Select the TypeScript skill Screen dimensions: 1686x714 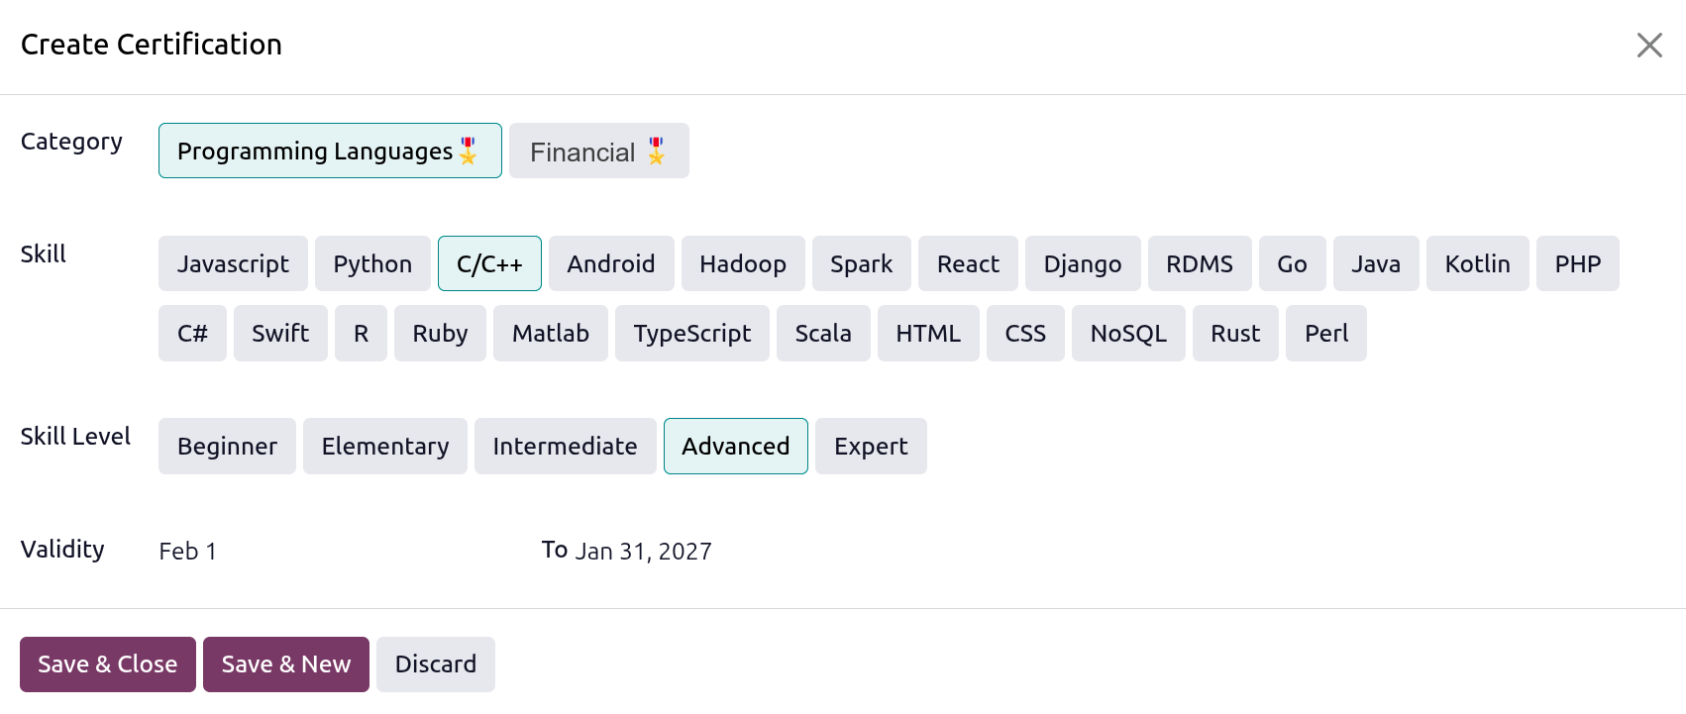click(691, 334)
